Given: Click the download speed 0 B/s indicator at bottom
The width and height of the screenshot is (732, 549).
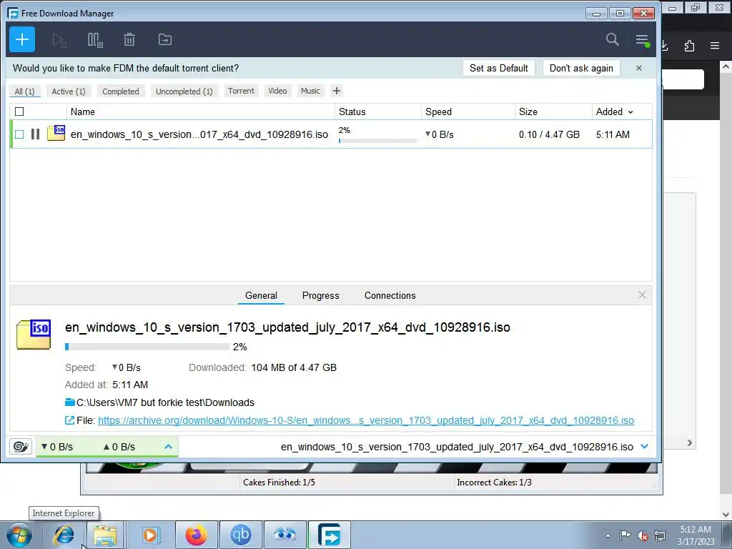Looking at the screenshot, I should [57, 447].
